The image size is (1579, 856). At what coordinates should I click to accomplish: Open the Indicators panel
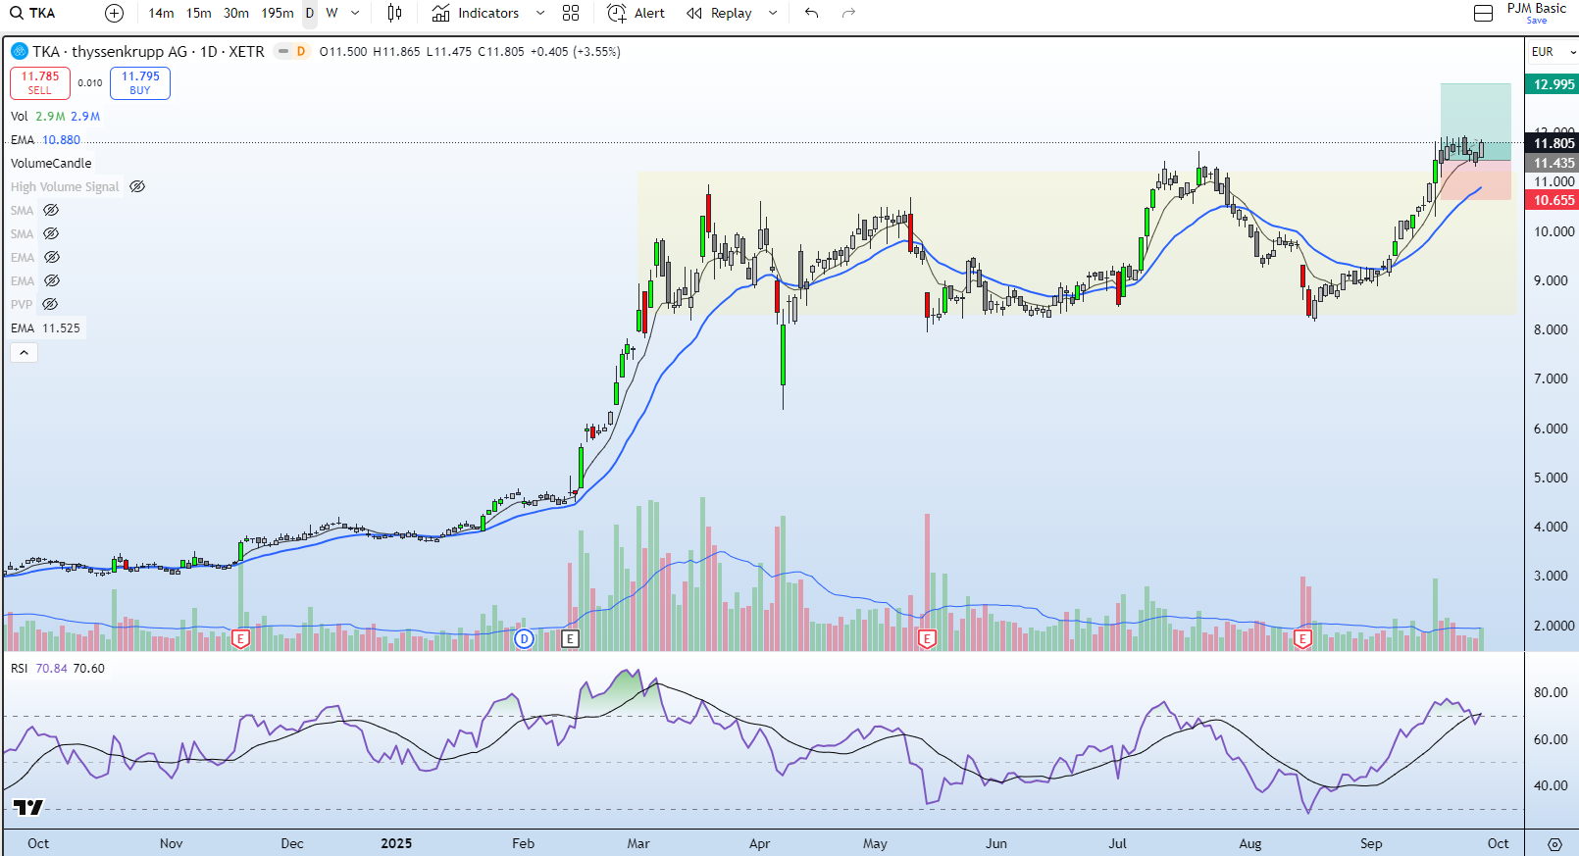click(477, 13)
